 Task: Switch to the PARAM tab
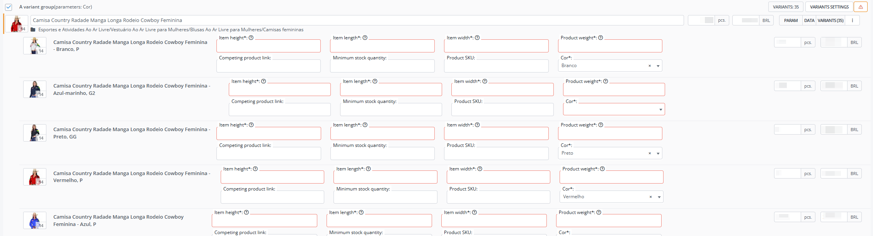tap(791, 20)
